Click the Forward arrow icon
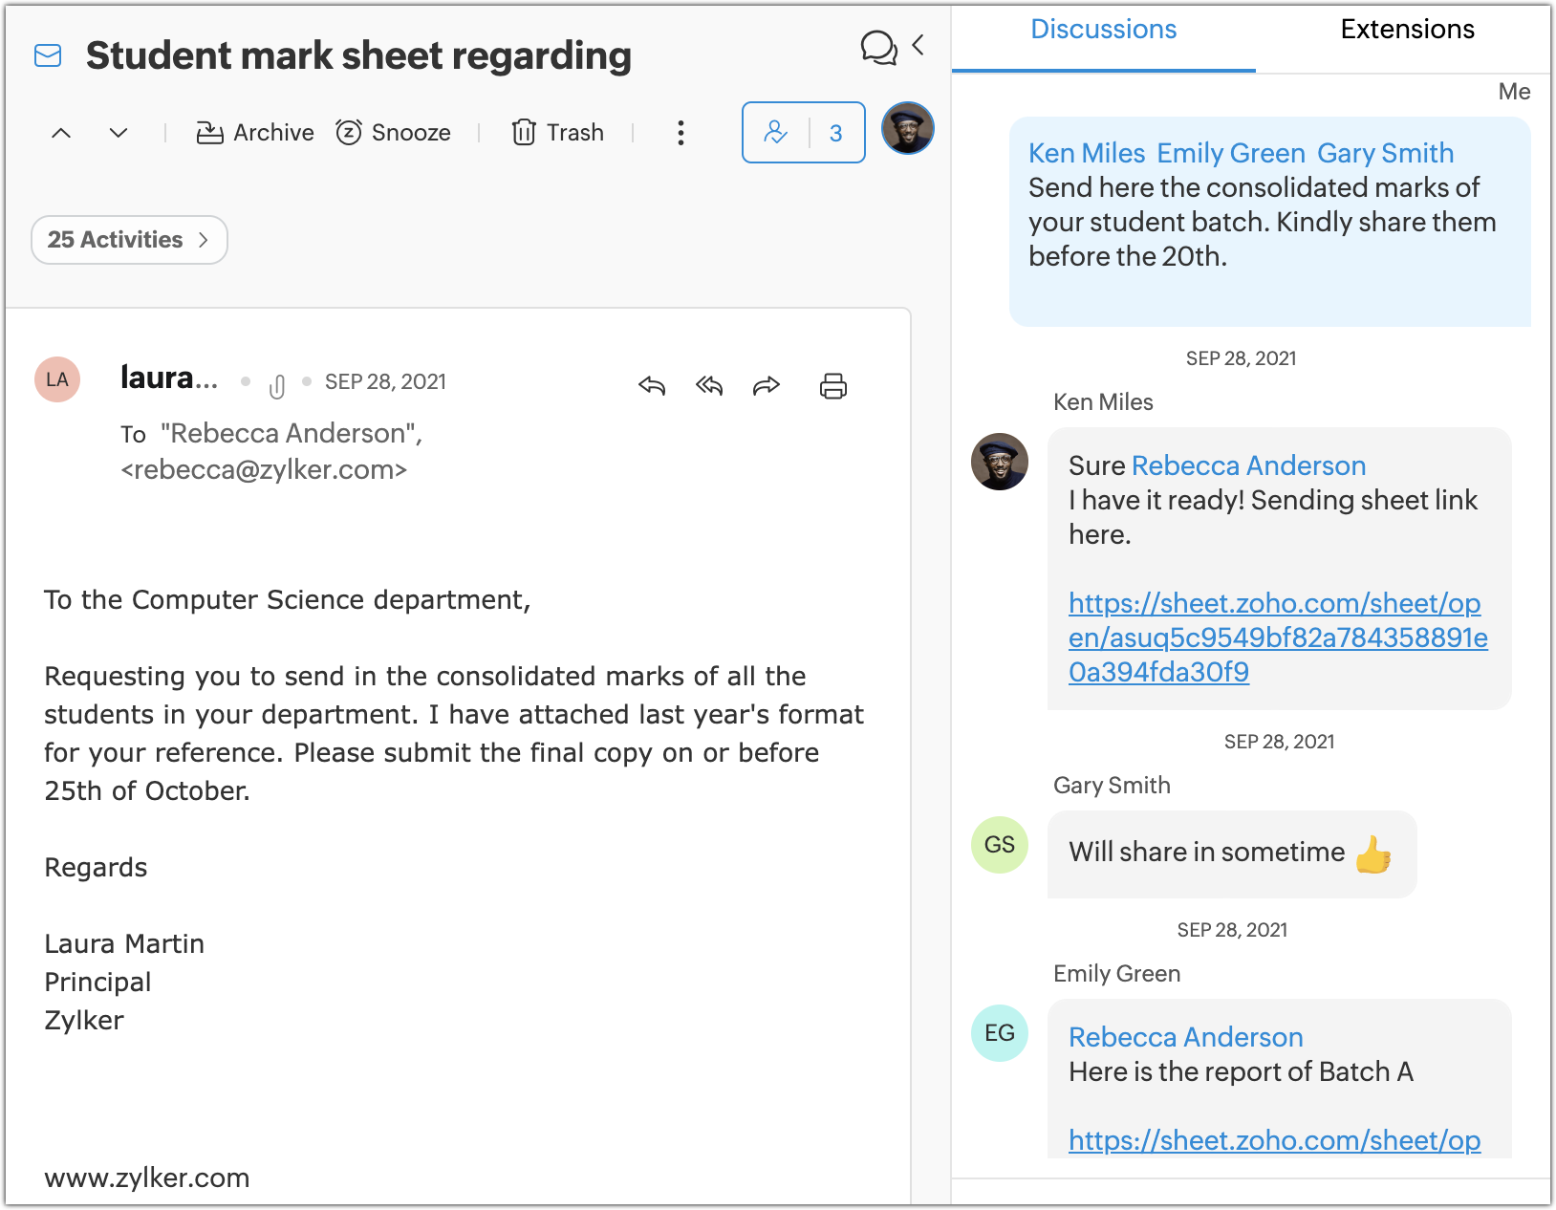1556x1210 pixels. click(767, 385)
